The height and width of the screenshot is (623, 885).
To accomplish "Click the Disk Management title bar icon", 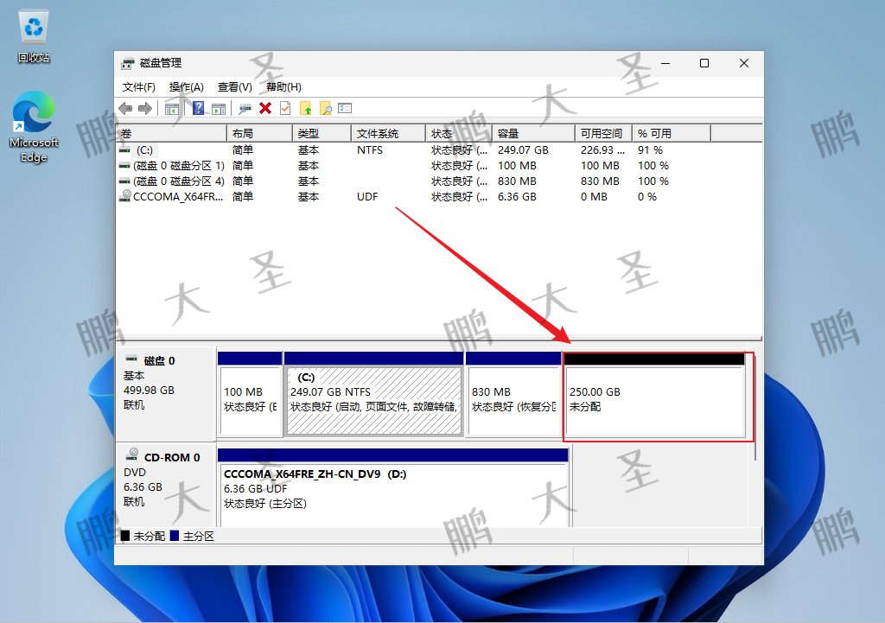I will [128, 63].
